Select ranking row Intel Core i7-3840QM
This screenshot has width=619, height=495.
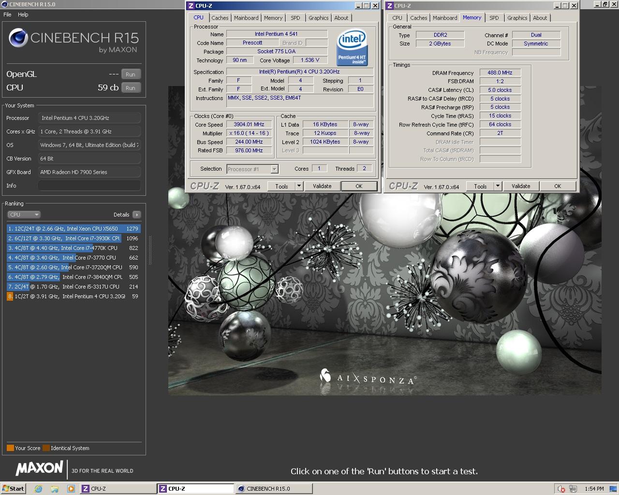pyautogui.click(x=74, y=277)
